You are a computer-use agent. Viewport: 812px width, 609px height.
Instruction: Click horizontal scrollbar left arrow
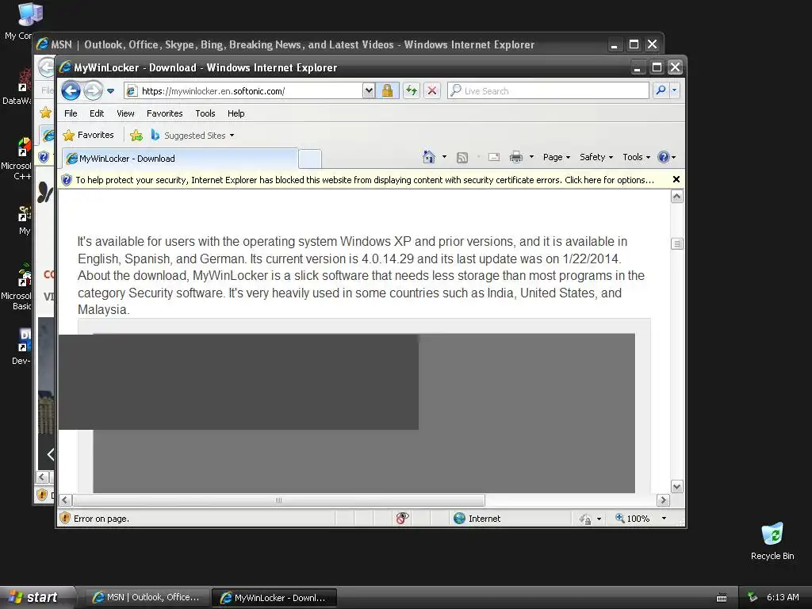coord(65,500)
